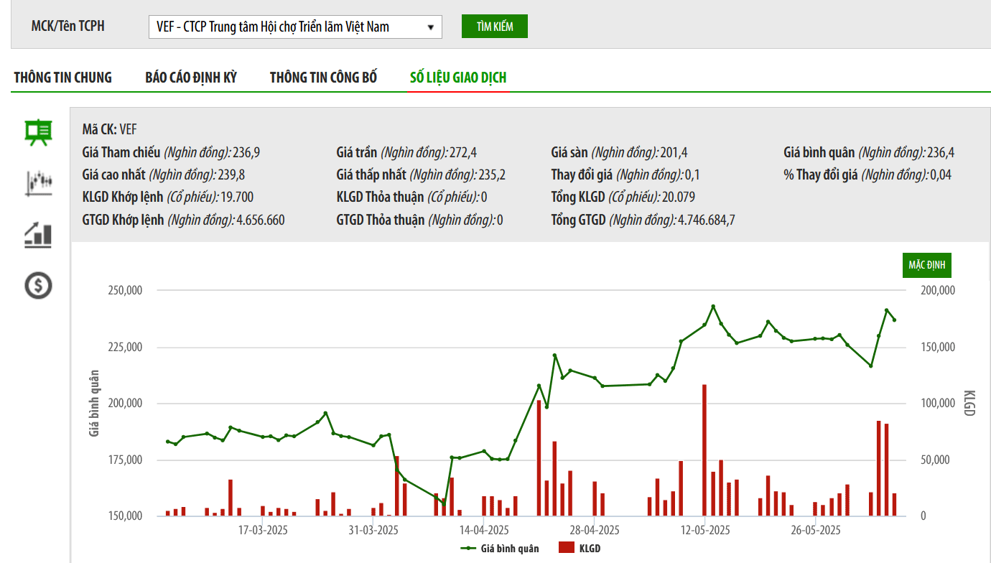Go to the THÔNG TIN CÔNG BỐ tab
The image size is (991, 563).
coord(323,78)
